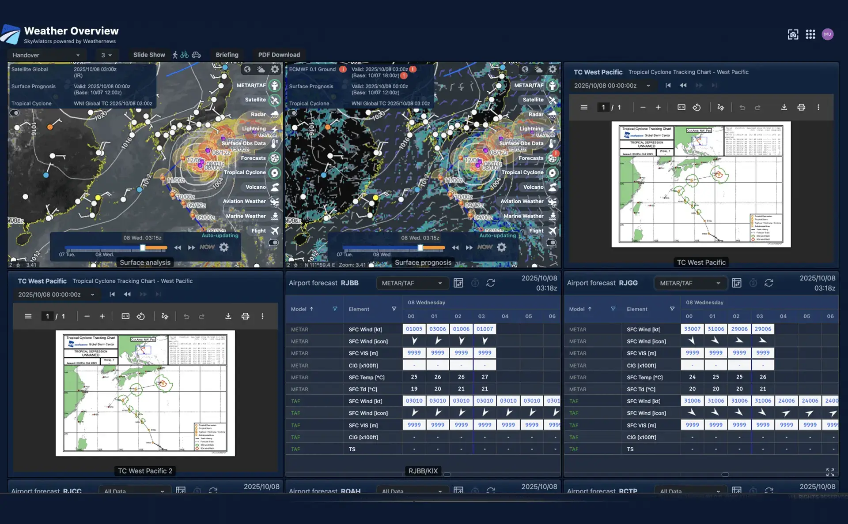Toggle the switch below Flight in Surface prognosis map
The image size is (848, 524).
coord(551,243)
